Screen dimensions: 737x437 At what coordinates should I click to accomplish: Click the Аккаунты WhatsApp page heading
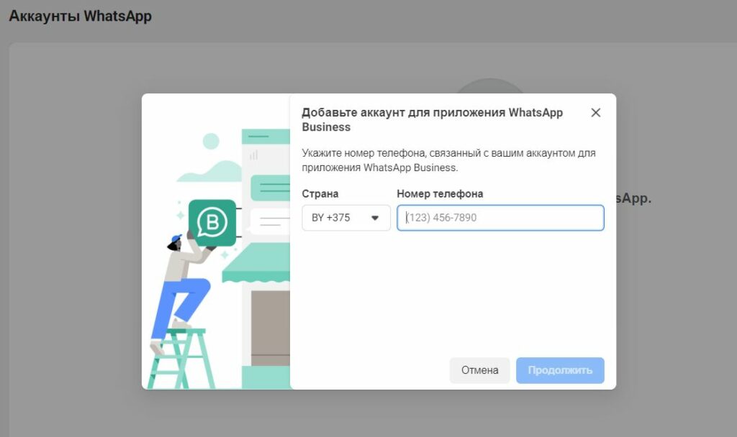click(x=81, y=16)
